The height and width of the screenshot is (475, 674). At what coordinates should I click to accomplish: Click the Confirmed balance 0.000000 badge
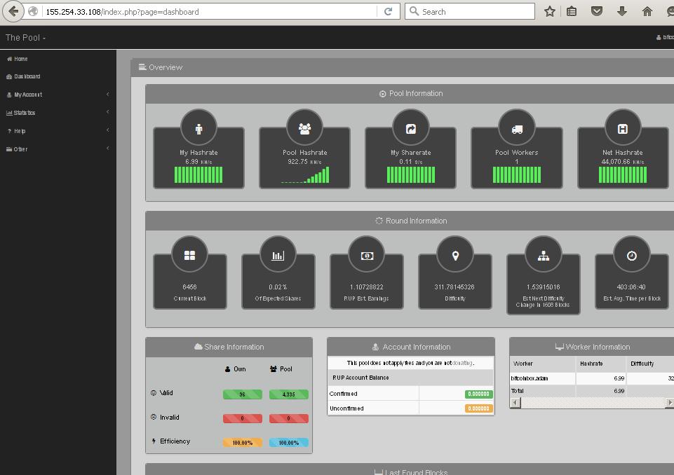[479, 394]
